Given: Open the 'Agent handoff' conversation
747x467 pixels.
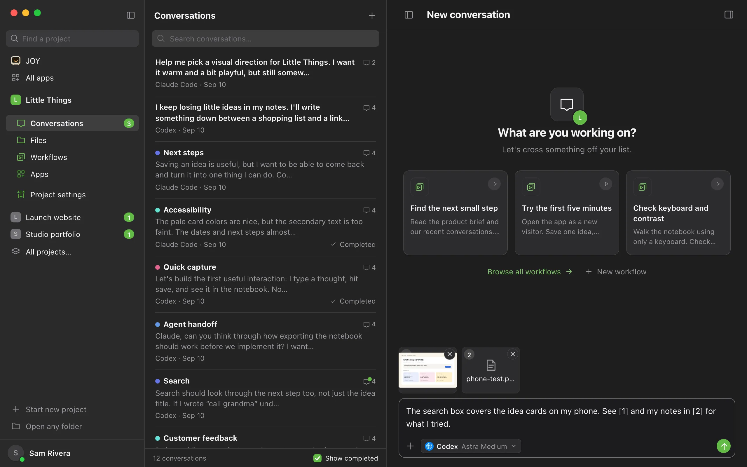Looking at the screenshot, I should pos(265,341).
